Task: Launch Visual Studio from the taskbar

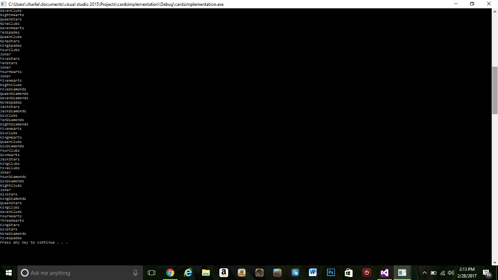Action: tap(384, 272)
